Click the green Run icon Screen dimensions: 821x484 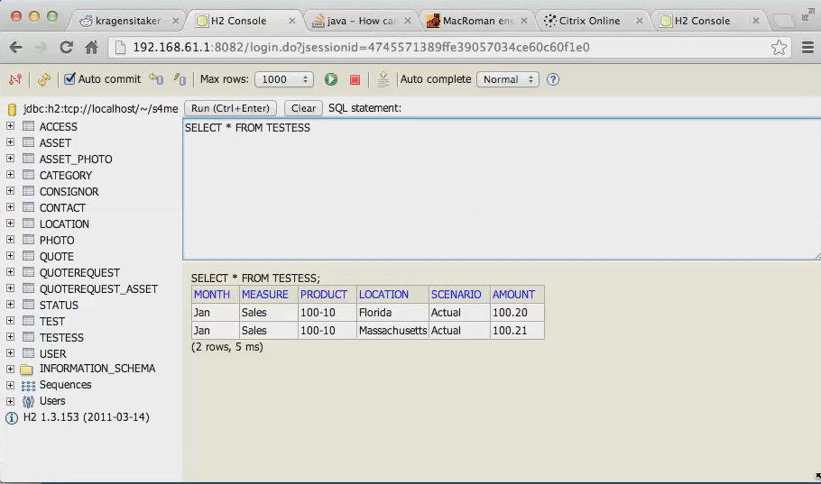tap(331, 79)
